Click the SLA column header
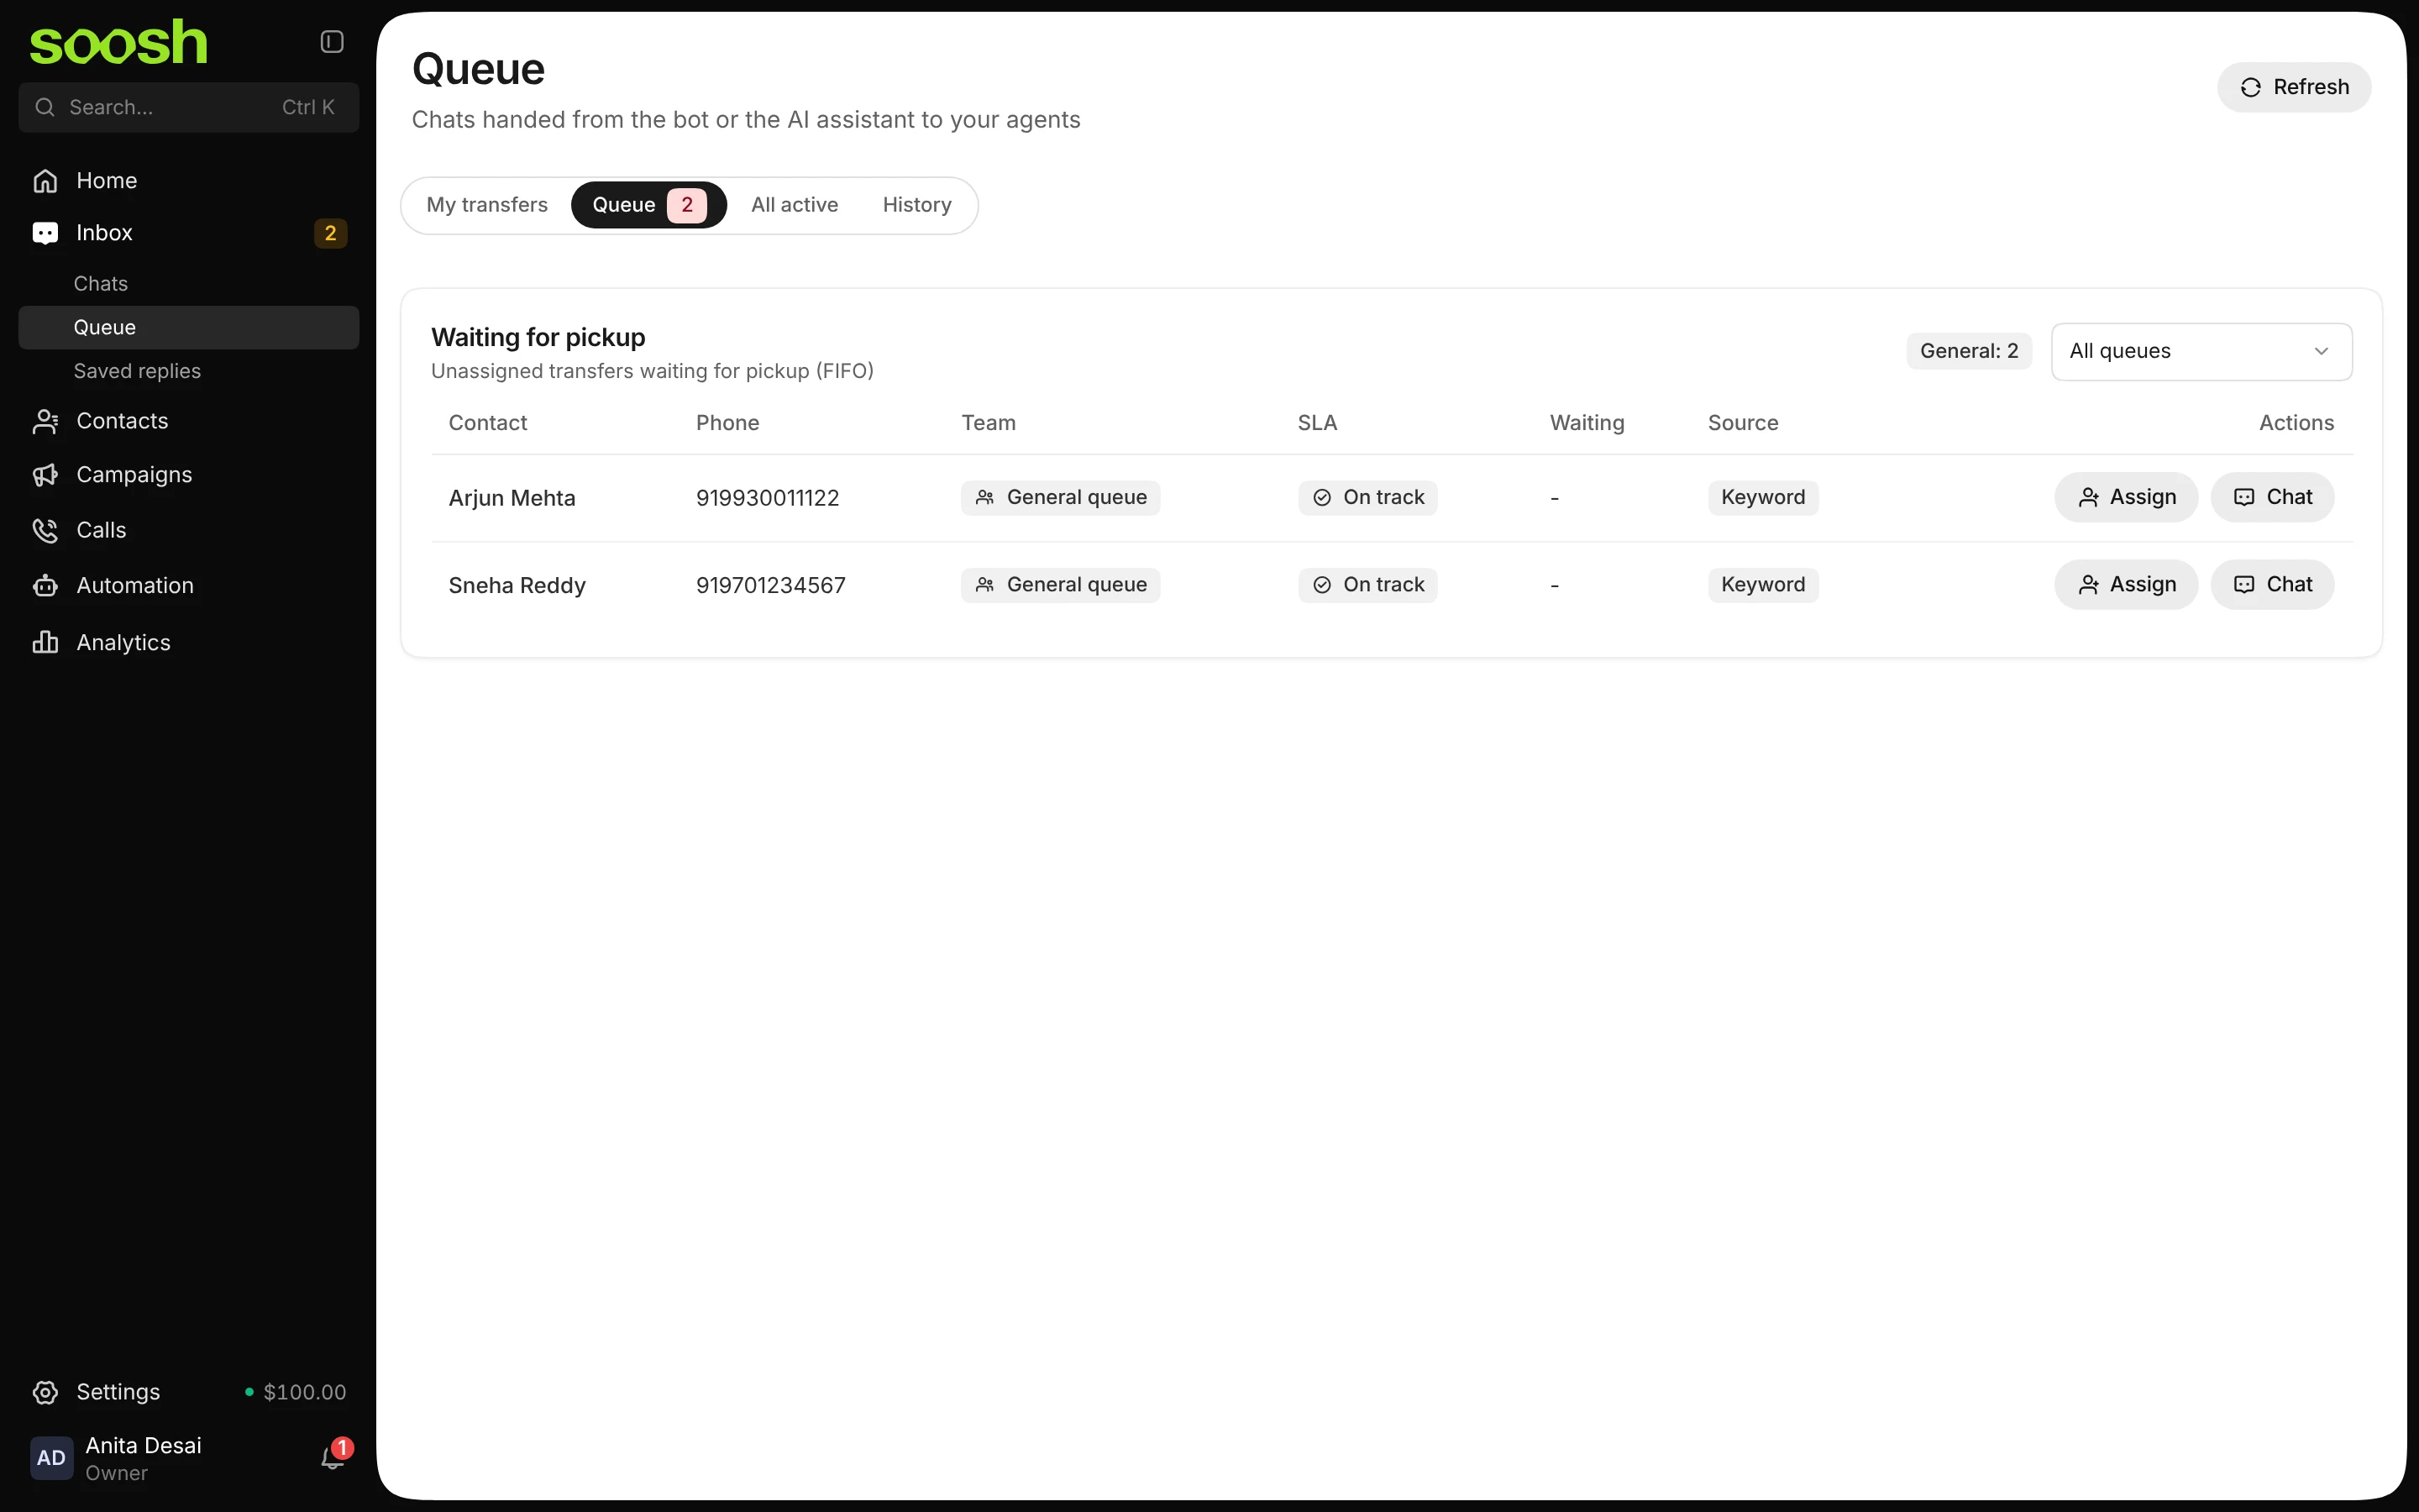 click(x=1316, y=423)
